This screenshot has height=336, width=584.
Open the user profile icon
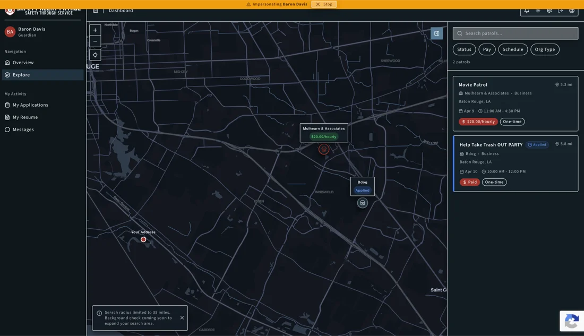(x=572, y=11)
